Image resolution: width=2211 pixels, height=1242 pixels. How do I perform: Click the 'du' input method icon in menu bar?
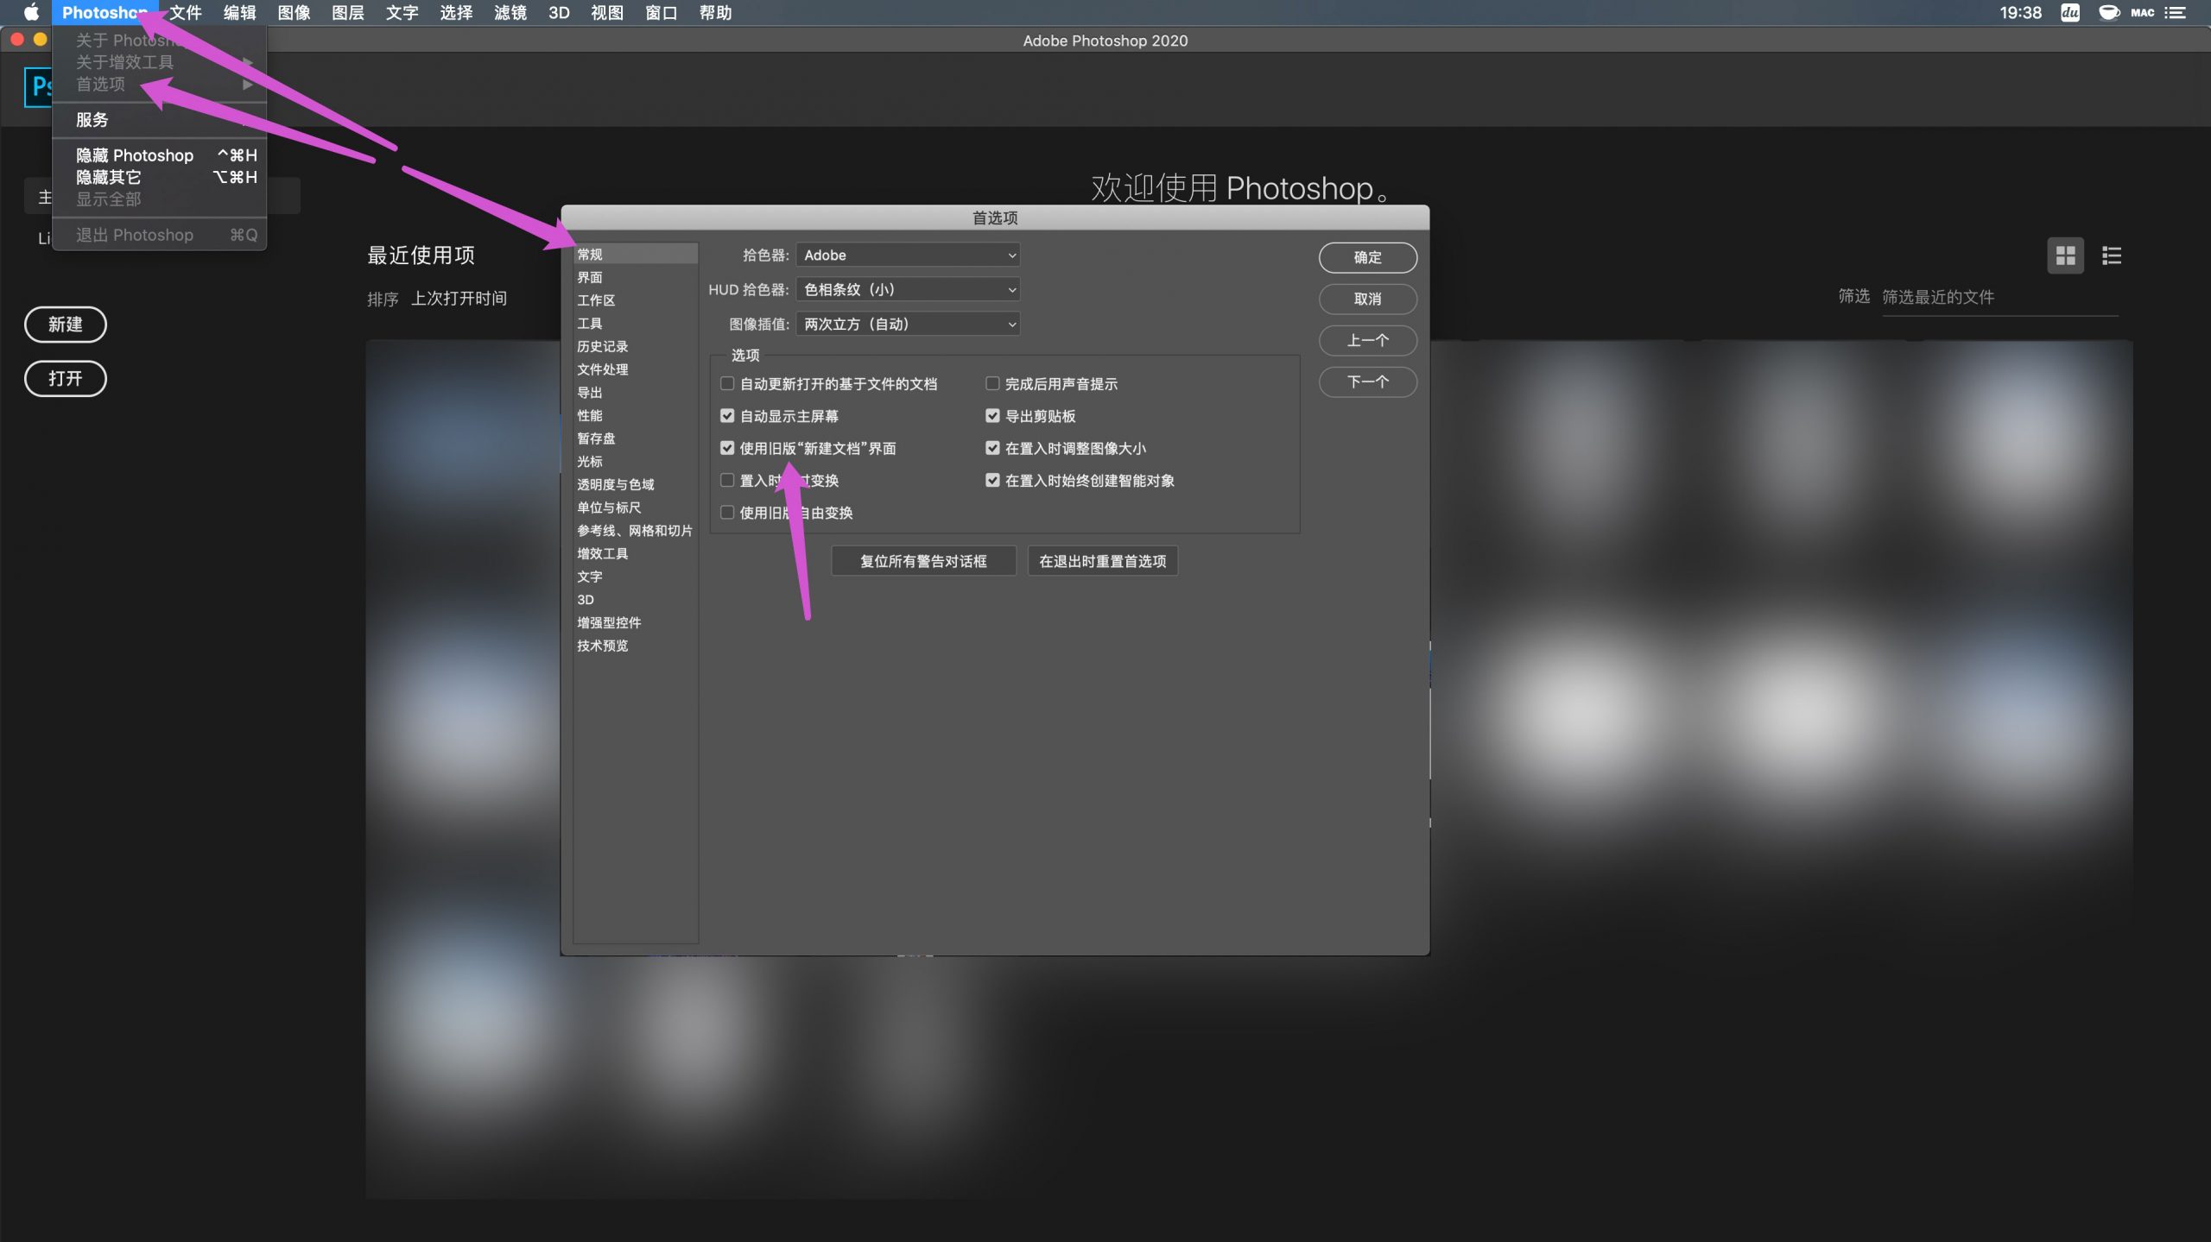[x=2070, y=12]
